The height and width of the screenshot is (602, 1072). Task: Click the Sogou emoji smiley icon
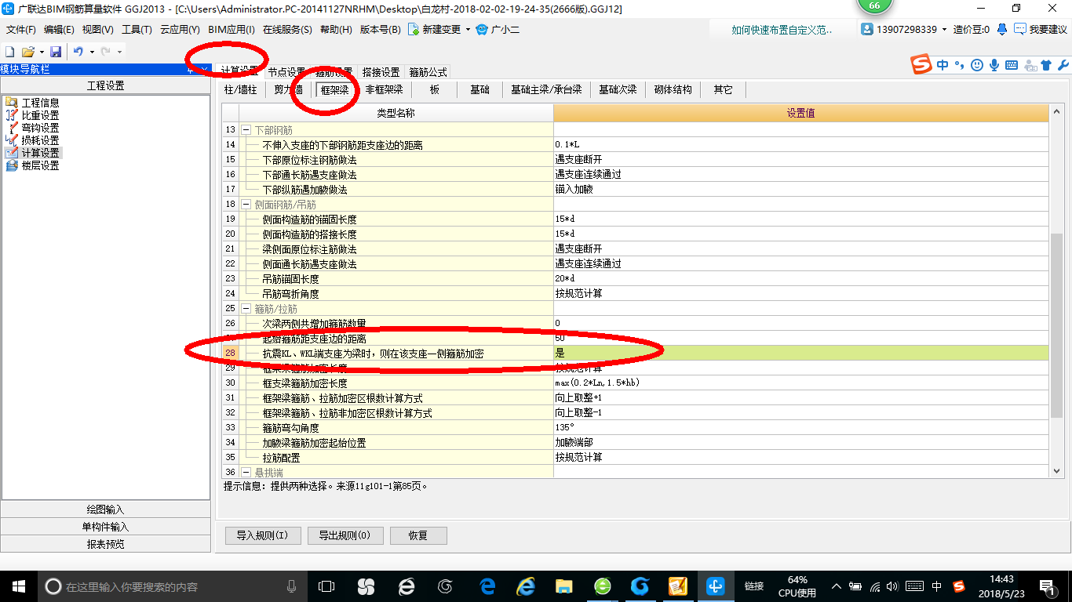click(x=977, y=65)
